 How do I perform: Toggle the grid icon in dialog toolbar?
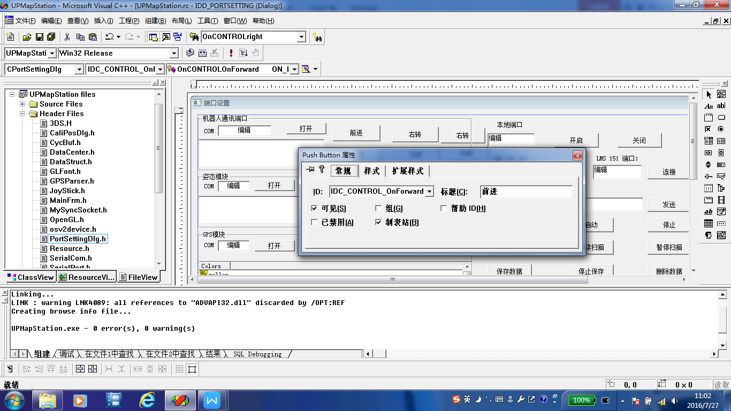[179, 369]
